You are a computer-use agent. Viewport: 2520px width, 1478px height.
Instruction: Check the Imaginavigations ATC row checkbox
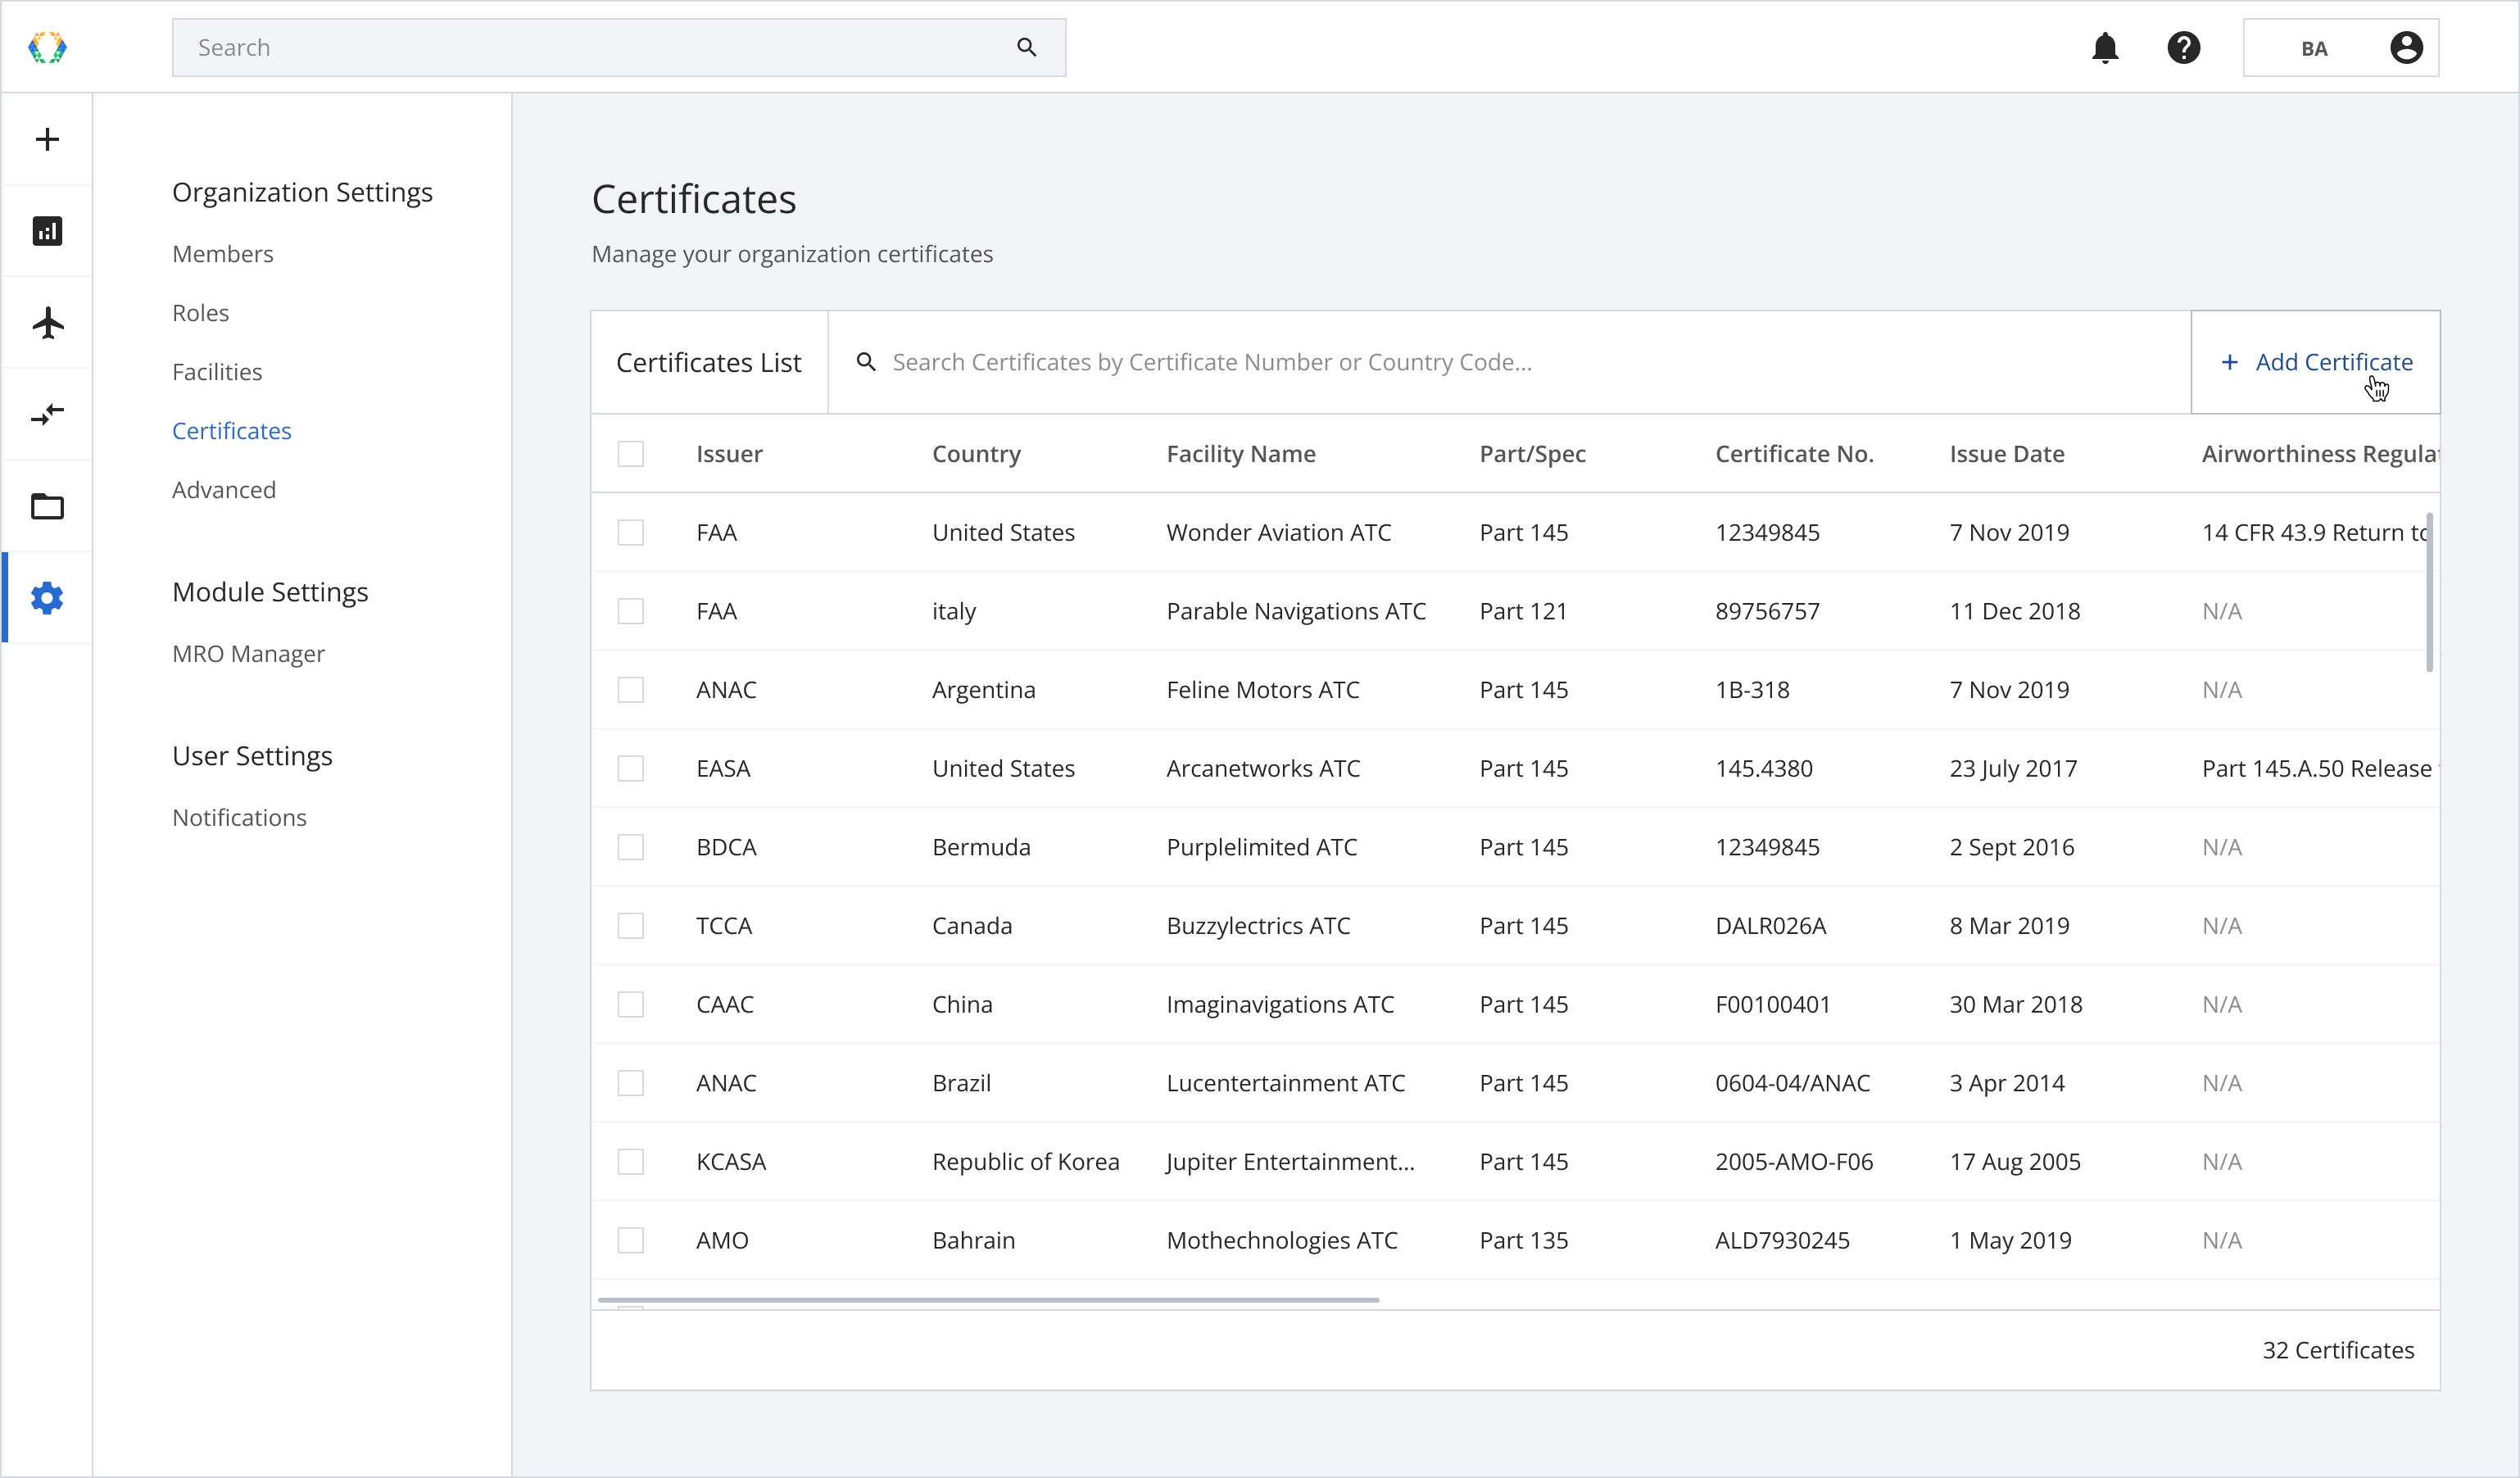pyautogui.click(x=630, y=1004)
